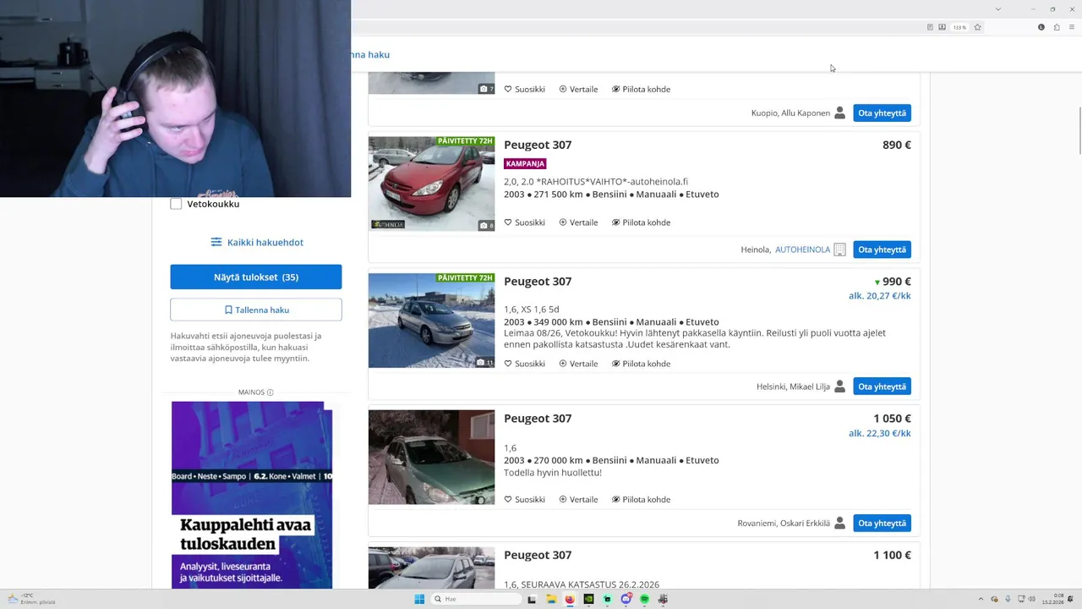Open Task View on the taskbar

[532, 599]
